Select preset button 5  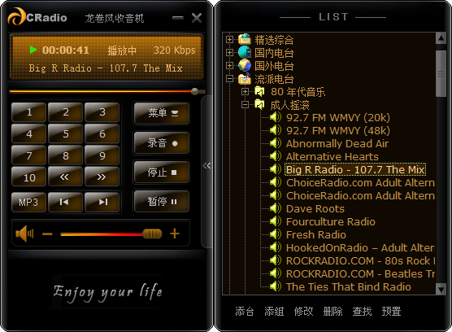(65, 133)
